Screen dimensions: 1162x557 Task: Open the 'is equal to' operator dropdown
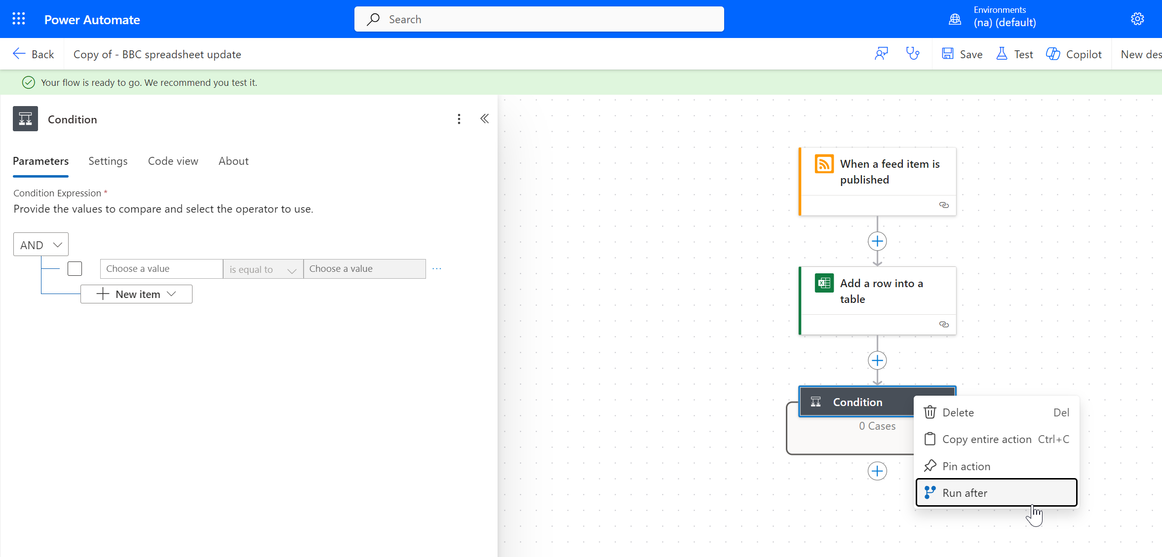pos(263,269)
